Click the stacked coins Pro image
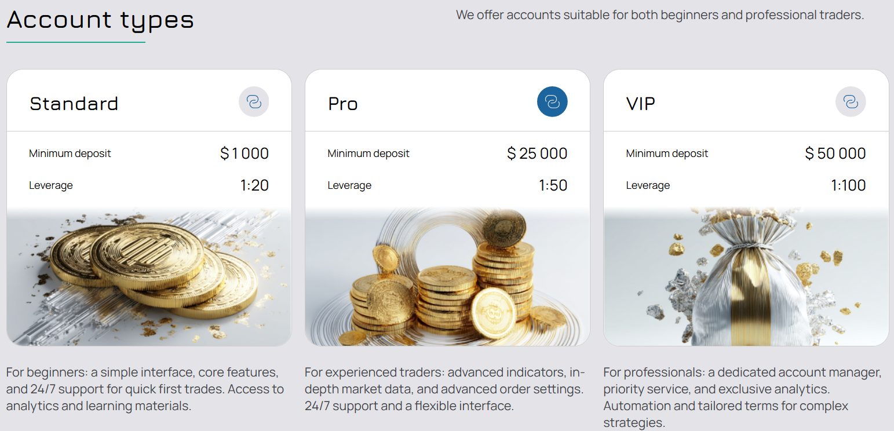Viewport: 894px width, 431px height. point(447,277)
